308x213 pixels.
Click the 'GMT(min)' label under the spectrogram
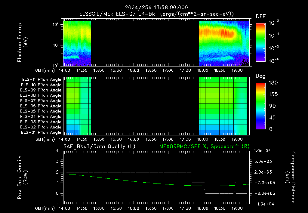click(x=45, y=70)
